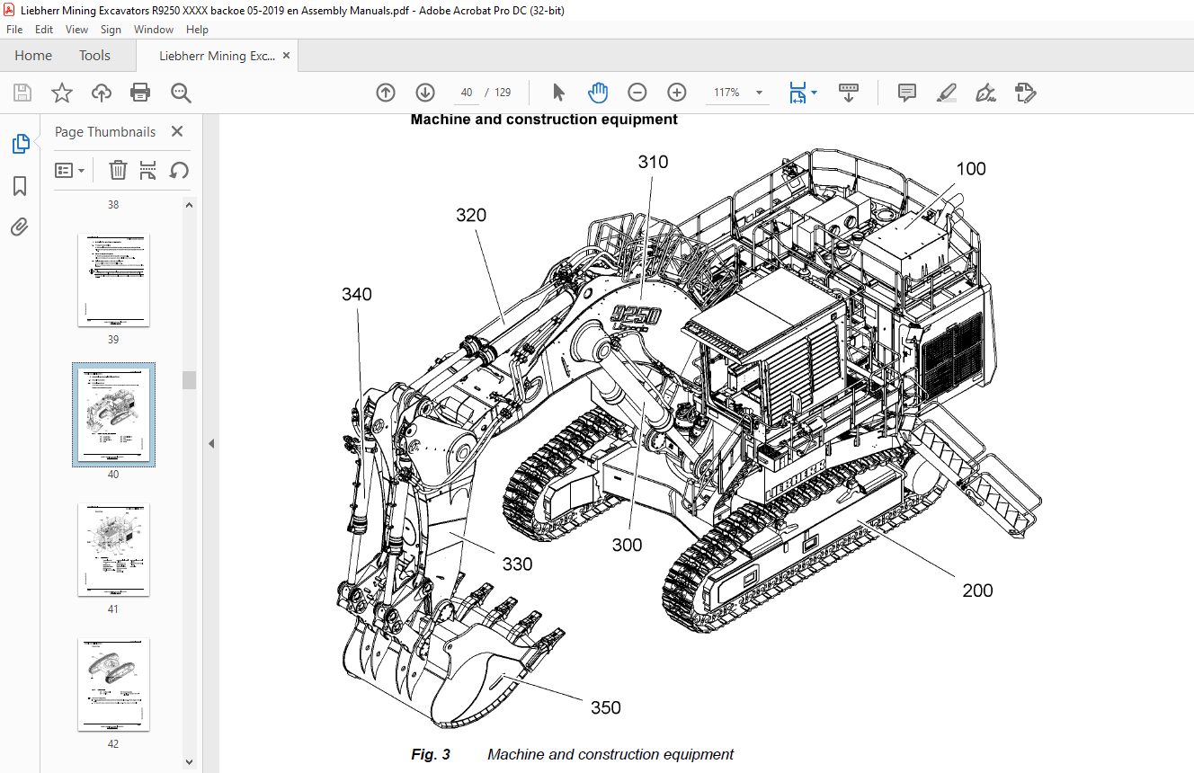The width and height of the screenshot is (1194, 773).
Task: Click the thumbnail panel scrollbar handle
Action: [x=189, y=380]
